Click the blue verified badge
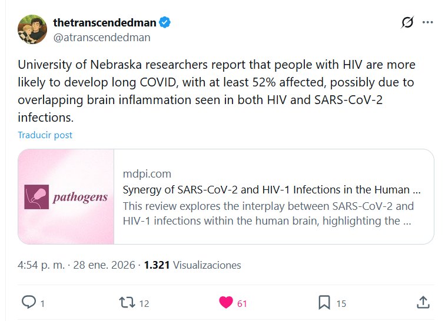Viewport: 445px width, 321px height. (x=165, y=23)
